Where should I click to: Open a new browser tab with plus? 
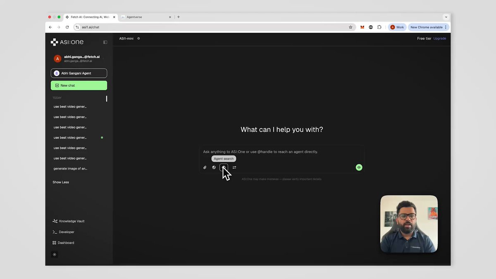[179, 17]
